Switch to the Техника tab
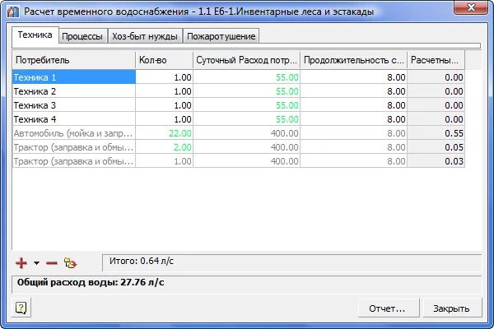The image size is (494, 329). 35,35
